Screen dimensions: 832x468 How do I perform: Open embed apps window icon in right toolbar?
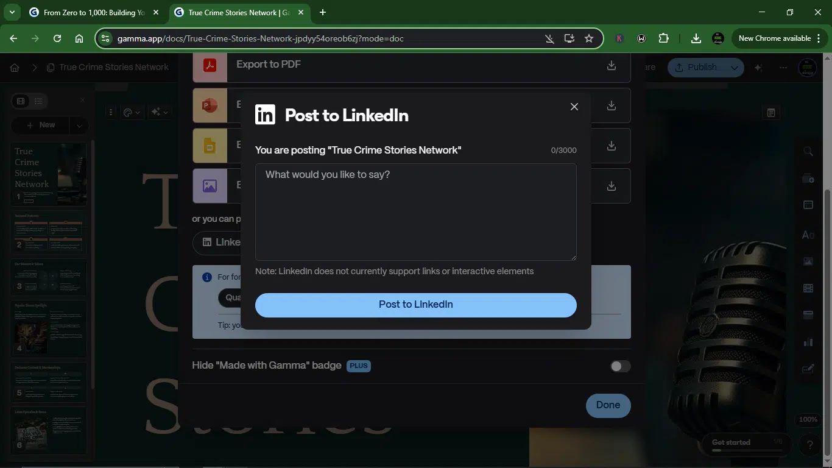(x=808, y=315)
